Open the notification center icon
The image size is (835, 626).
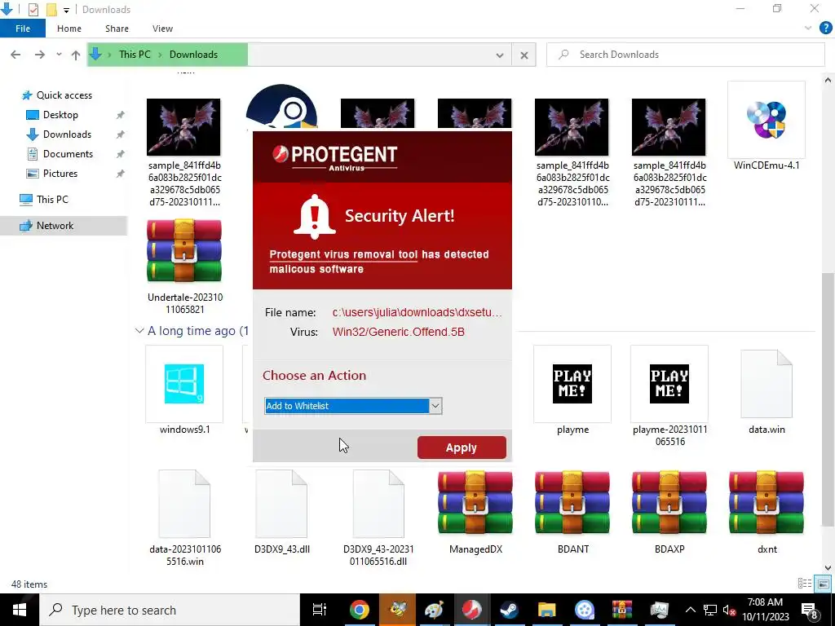click(x=810, y=610)
